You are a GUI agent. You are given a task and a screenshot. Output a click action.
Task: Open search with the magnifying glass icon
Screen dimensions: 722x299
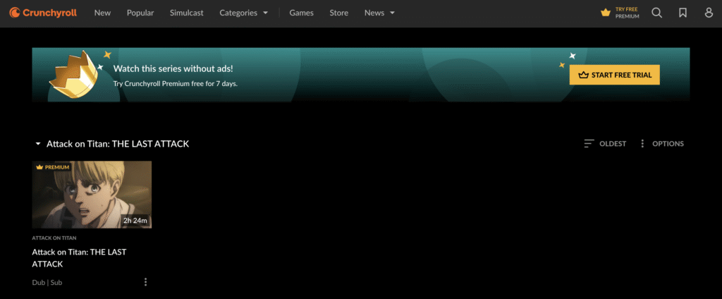pos(656,13)
